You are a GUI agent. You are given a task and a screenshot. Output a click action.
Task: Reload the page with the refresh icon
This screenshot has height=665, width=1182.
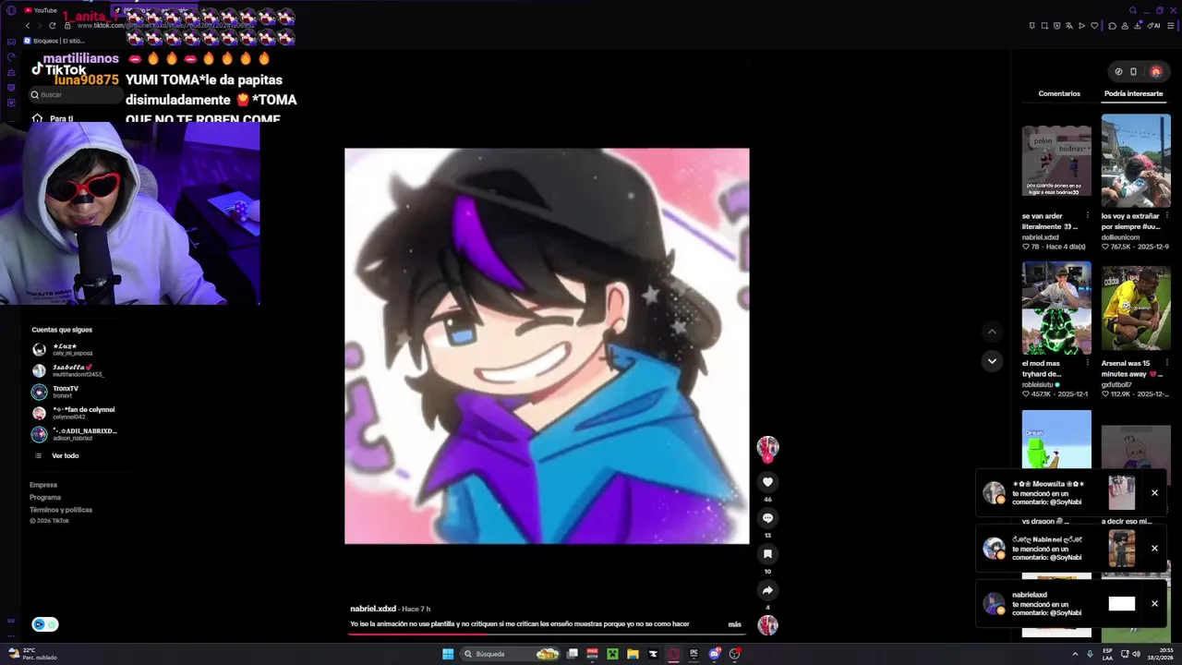52,26
